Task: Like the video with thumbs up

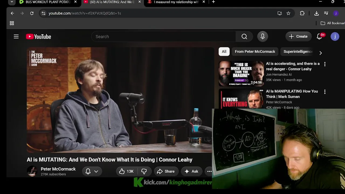Action: [x=127, y=171]
